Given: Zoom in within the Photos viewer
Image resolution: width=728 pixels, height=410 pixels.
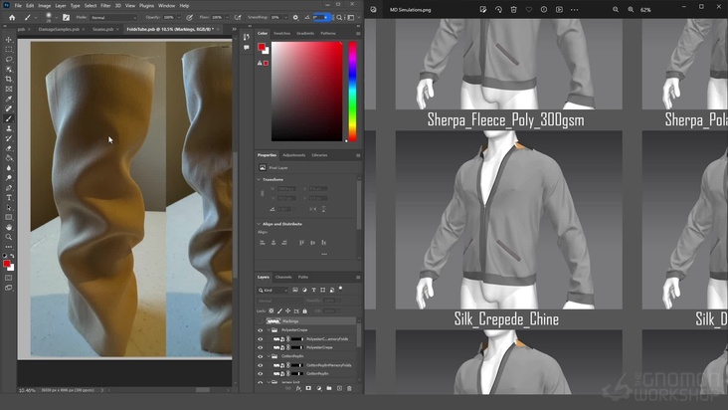Looking at the screenshot, I should click(x=631, y=9).
